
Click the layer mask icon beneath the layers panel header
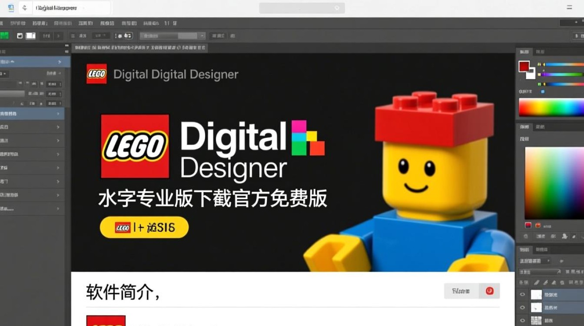point(554,282)
